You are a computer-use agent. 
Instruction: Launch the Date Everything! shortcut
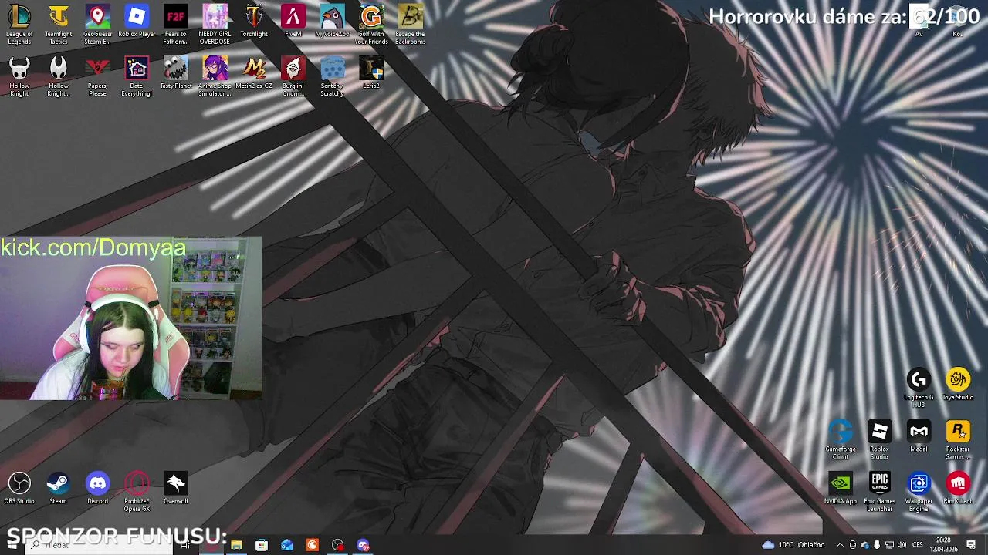point(137,76)
